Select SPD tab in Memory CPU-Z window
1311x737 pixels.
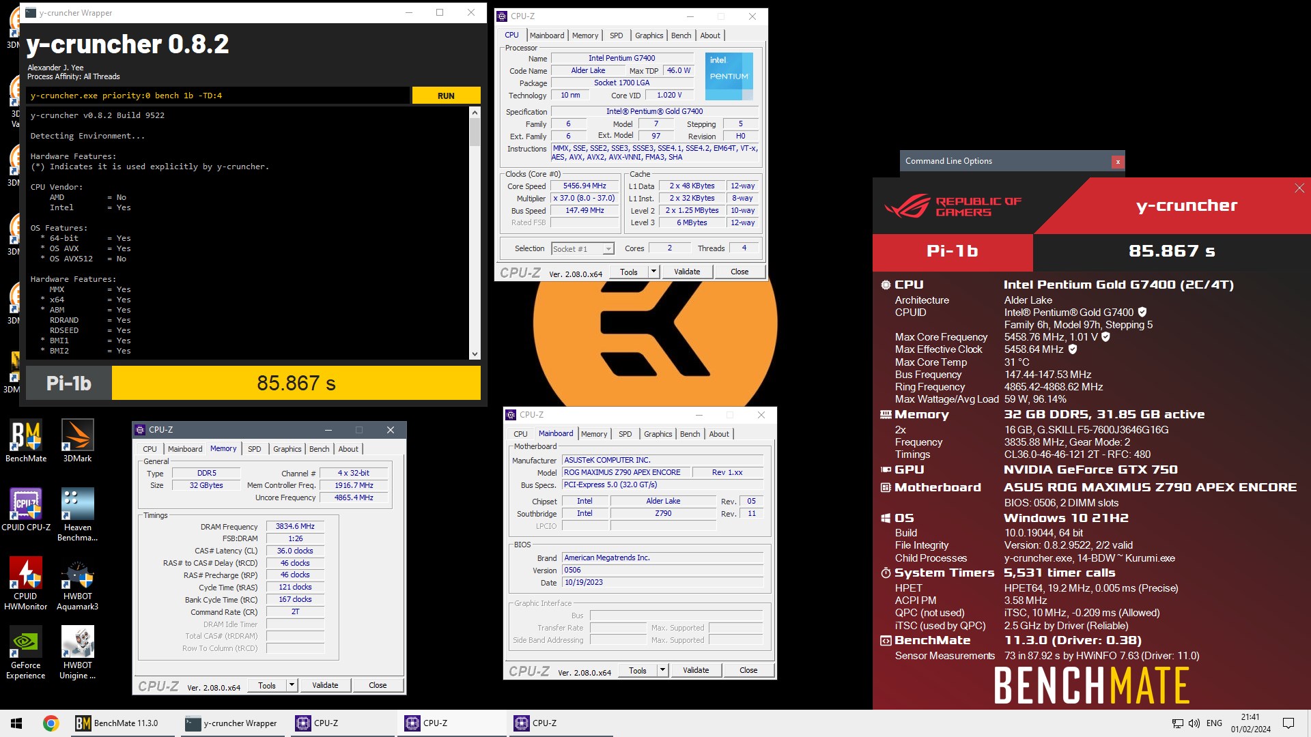(x=254, y=449)
